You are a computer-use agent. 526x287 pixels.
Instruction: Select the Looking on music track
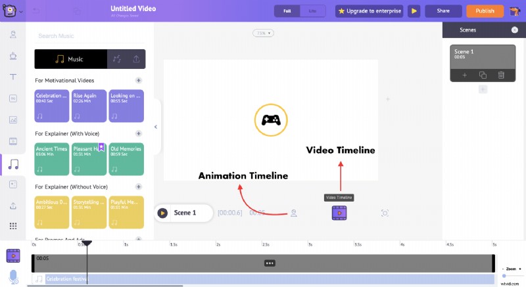point(126,106)
